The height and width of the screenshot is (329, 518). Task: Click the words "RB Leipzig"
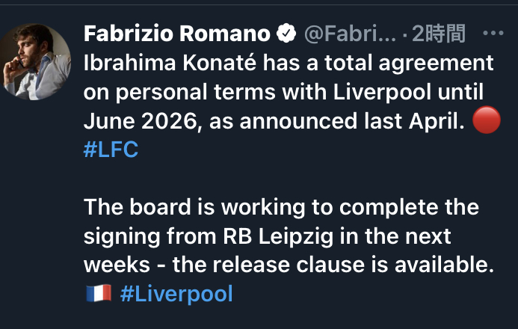(266, 236)
